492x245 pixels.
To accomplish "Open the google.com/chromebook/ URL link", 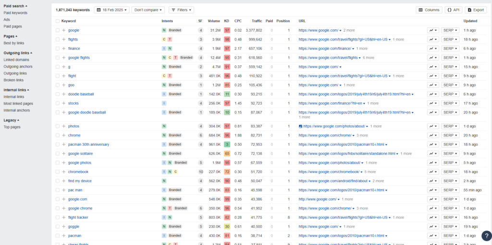I will pyautogui.click(x=329, y=172).
